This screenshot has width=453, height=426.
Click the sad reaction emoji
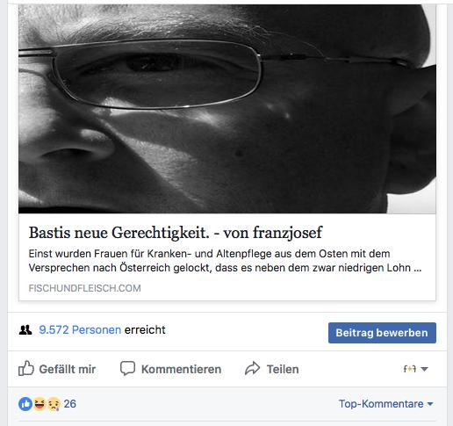click(54, 404)
